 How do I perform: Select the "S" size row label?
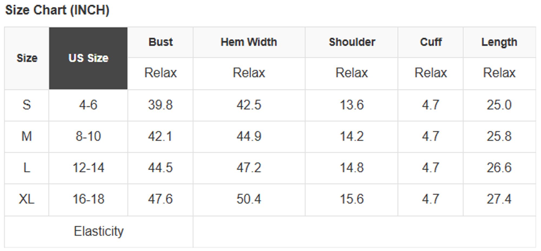click(x=27, y=105)
